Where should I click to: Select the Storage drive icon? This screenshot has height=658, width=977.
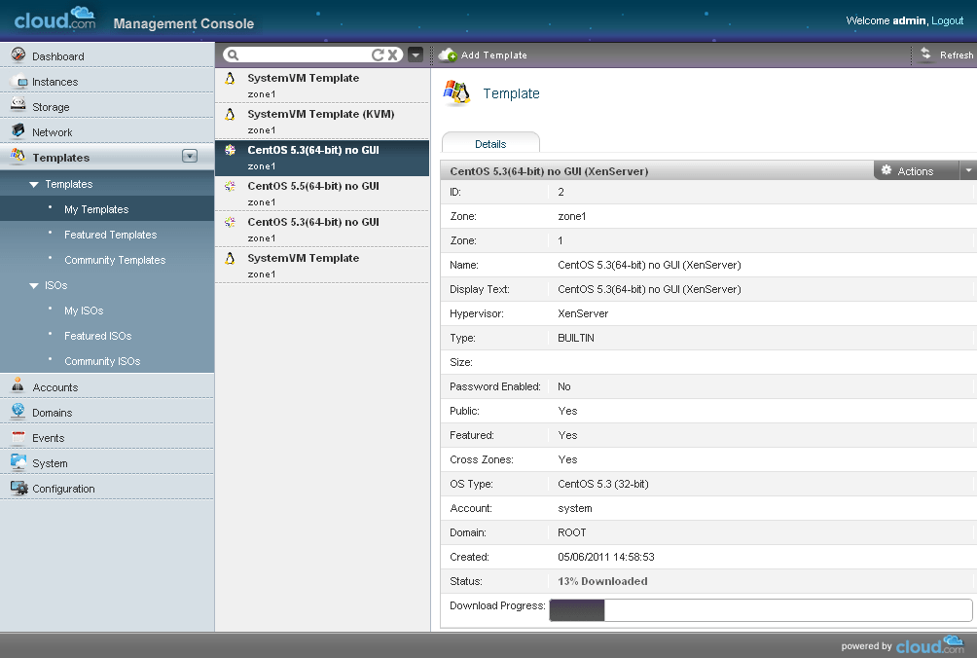[x=18, y=105]
